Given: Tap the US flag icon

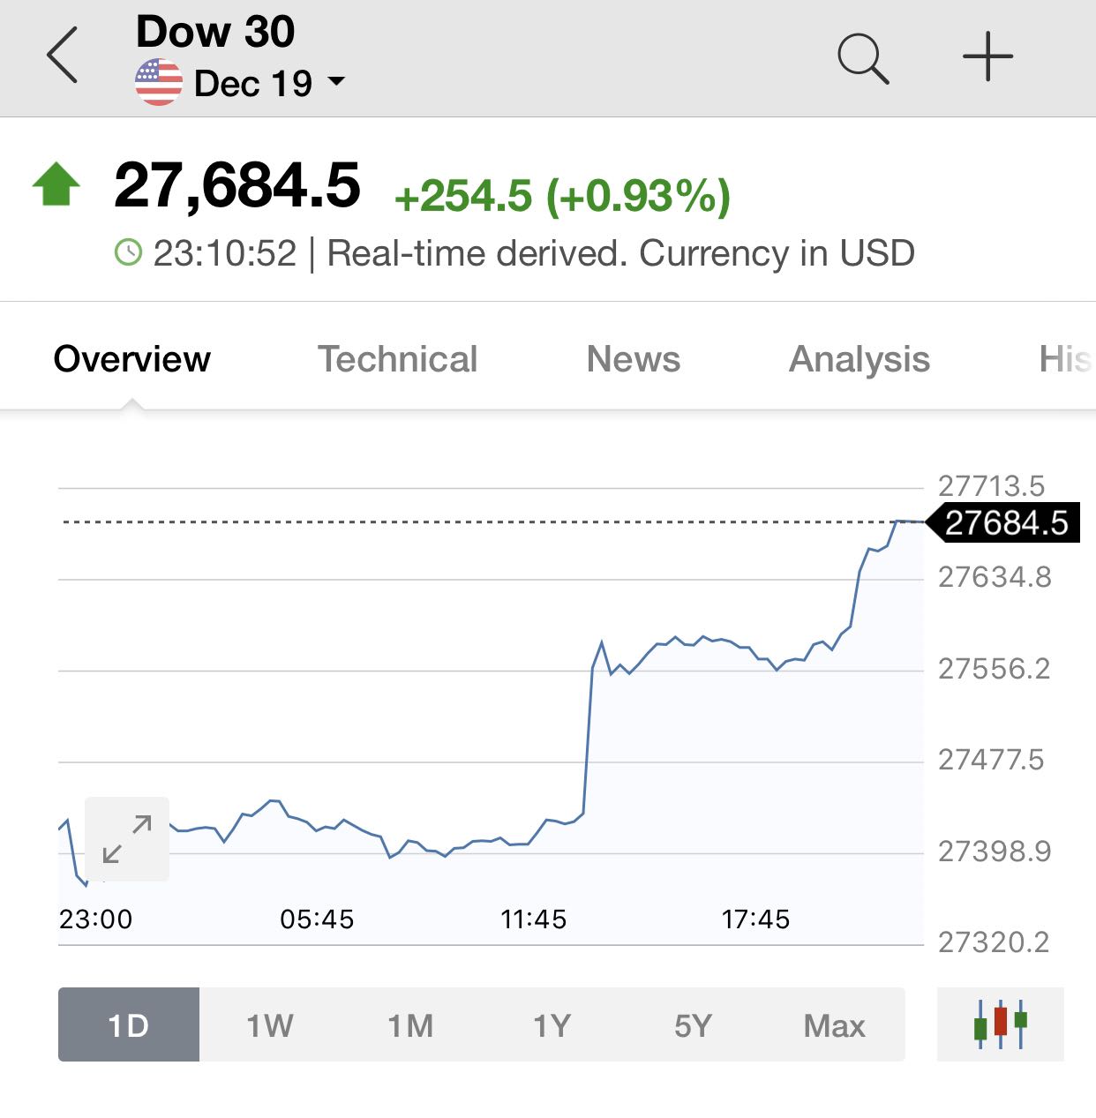Looking at the screenshot, I should point(159,83).
